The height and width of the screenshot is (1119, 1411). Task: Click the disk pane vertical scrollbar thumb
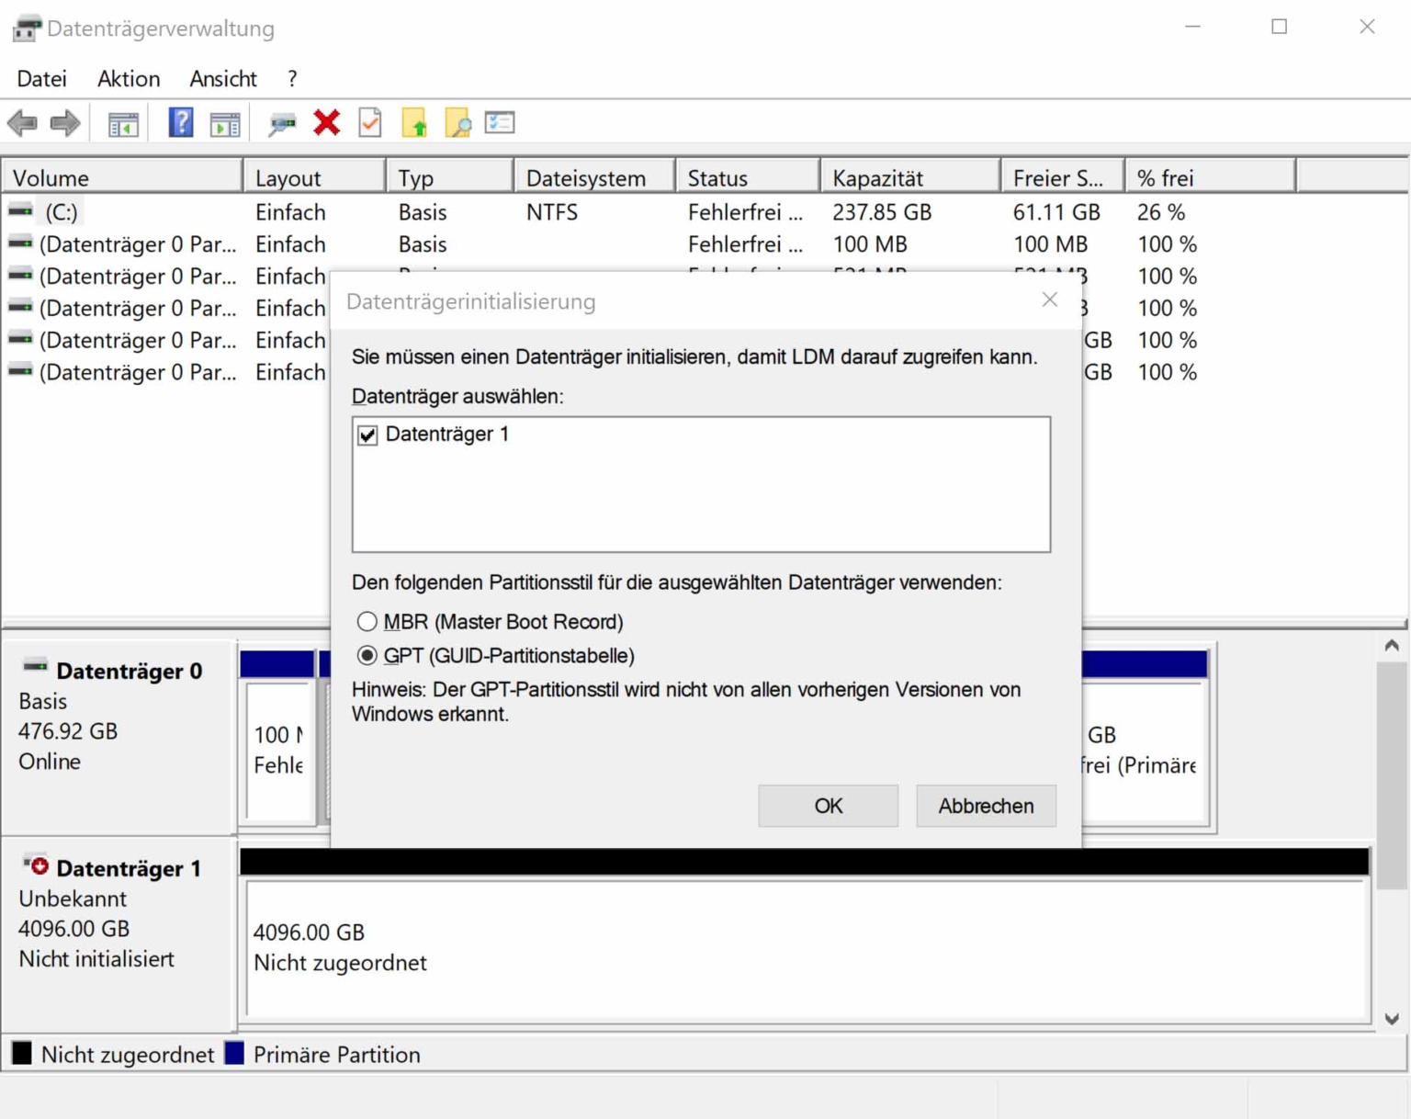point(1392,776)
